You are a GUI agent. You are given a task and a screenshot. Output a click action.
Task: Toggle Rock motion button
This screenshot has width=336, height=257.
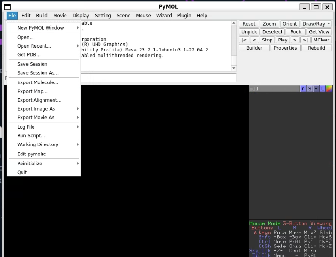point(296,32)
